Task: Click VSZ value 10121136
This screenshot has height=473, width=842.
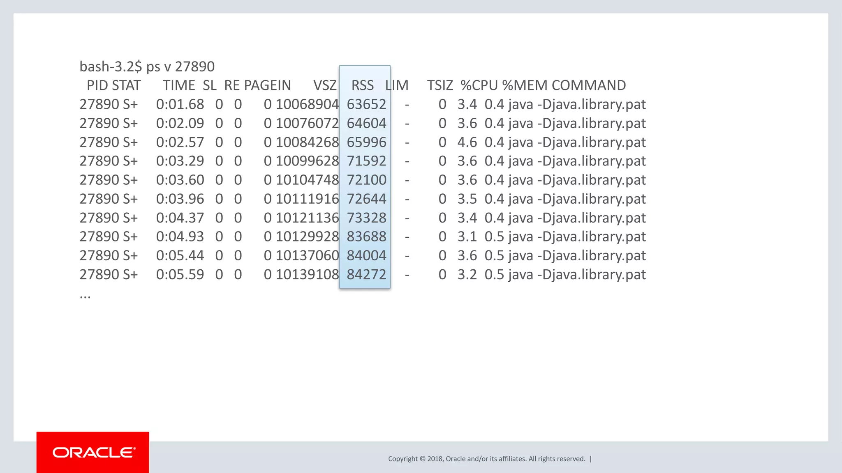Action: (307, 218)
